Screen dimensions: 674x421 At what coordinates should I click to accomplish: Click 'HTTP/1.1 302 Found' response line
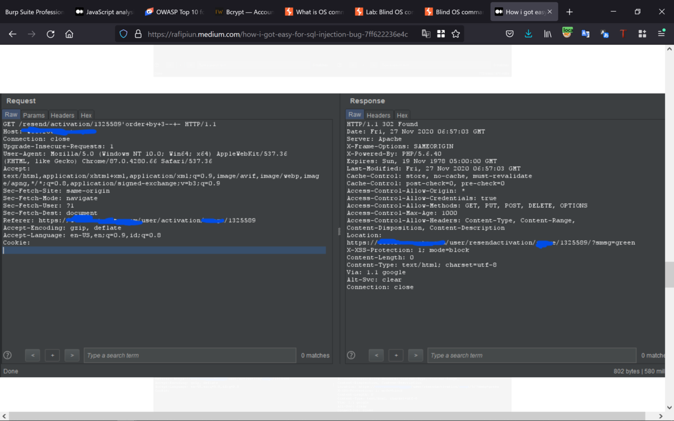point(382,124)
